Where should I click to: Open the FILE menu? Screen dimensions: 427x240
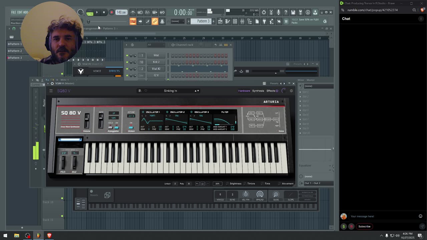[14, 12]
